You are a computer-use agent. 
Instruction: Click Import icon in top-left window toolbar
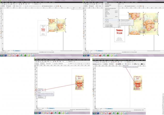pos(20,4)
